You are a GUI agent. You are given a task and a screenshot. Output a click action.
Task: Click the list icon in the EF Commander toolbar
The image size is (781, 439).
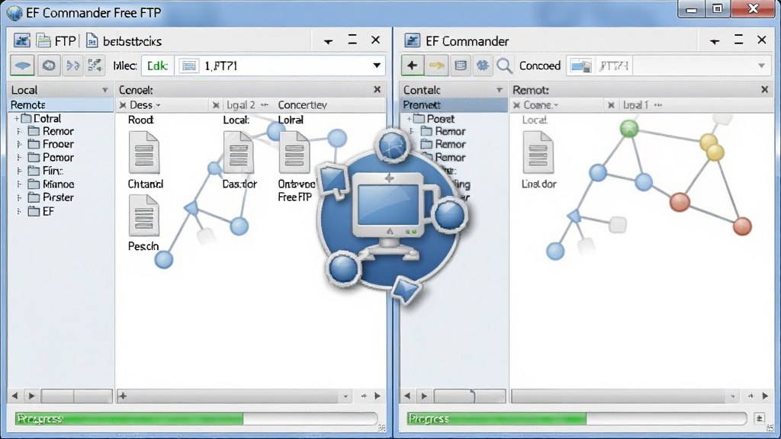click(x=460, y=66)
